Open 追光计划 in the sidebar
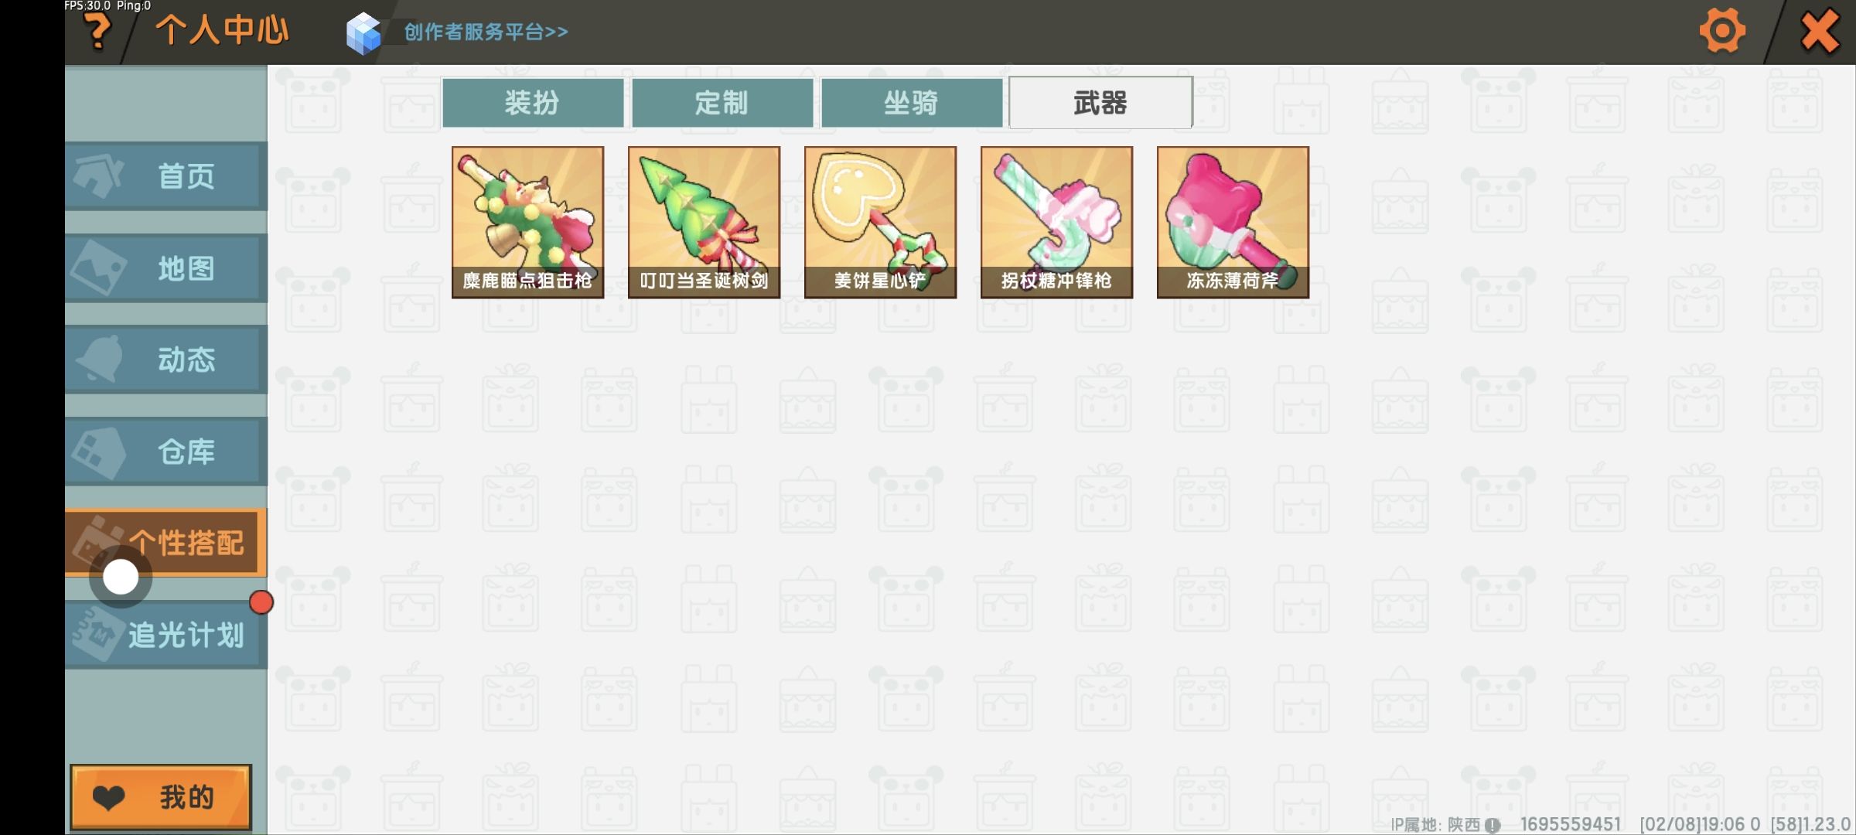 (x=166, y=635)
